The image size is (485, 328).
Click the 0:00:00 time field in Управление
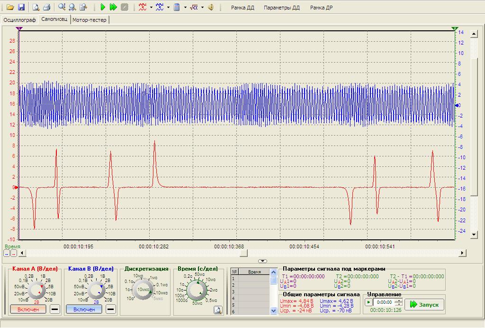pos(385,302)
